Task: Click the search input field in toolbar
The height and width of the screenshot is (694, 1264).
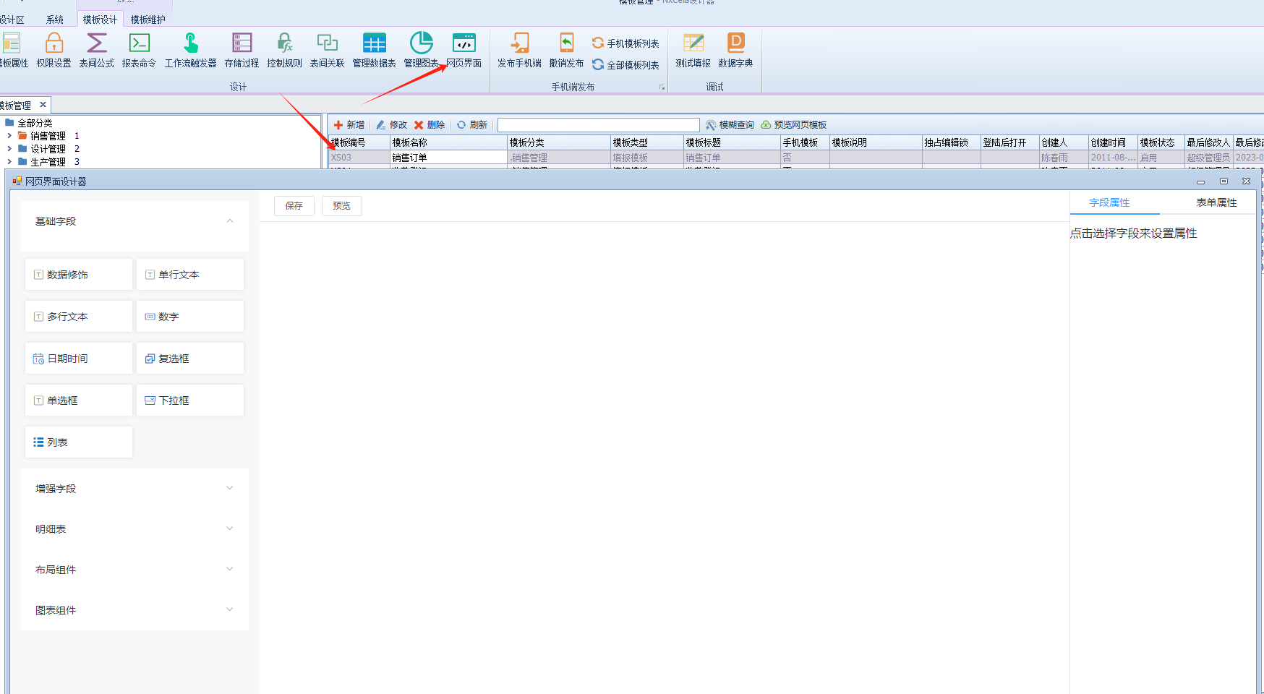Action: [x=598, y=125]
